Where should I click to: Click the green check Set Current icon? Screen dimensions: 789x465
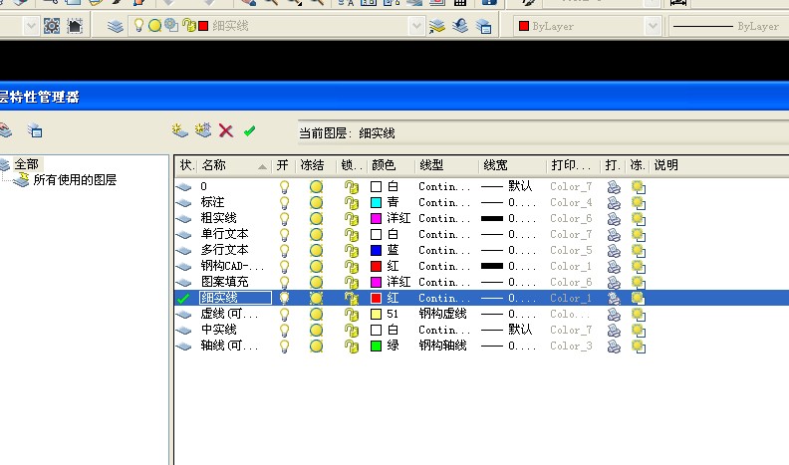249,131
